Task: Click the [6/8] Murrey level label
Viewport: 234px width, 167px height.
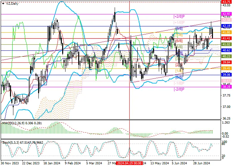Action: 179,41
